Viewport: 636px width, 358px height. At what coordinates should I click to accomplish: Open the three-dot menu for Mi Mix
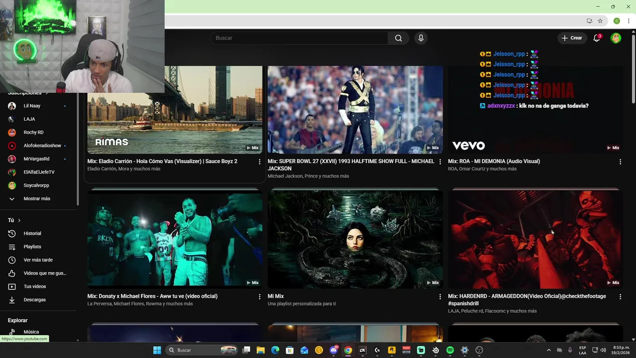(440, 296)
